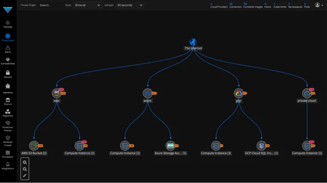Click the red badge on aws node
Viewport: 327px width, 183px height.
61,90
